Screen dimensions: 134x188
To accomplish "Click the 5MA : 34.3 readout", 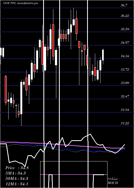I will click(16, 173).
